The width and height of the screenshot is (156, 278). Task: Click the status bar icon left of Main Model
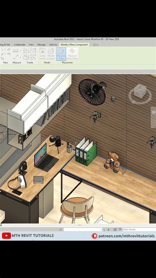pos(115,229)
